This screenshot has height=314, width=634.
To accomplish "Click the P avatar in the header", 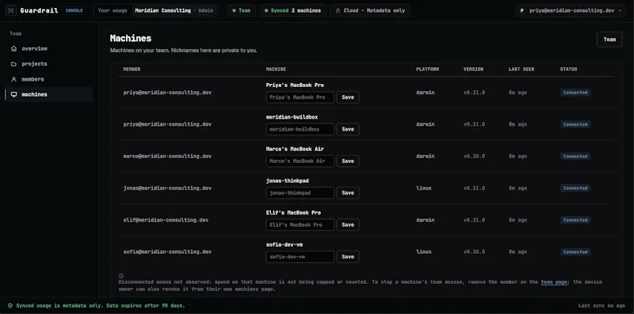I will coord(522,10).
